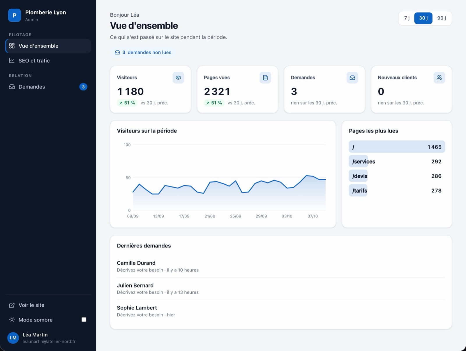This screenshot has height=351, width=466.
Task: Click the 21/09 label on chart axis
Action: [210, 216]
